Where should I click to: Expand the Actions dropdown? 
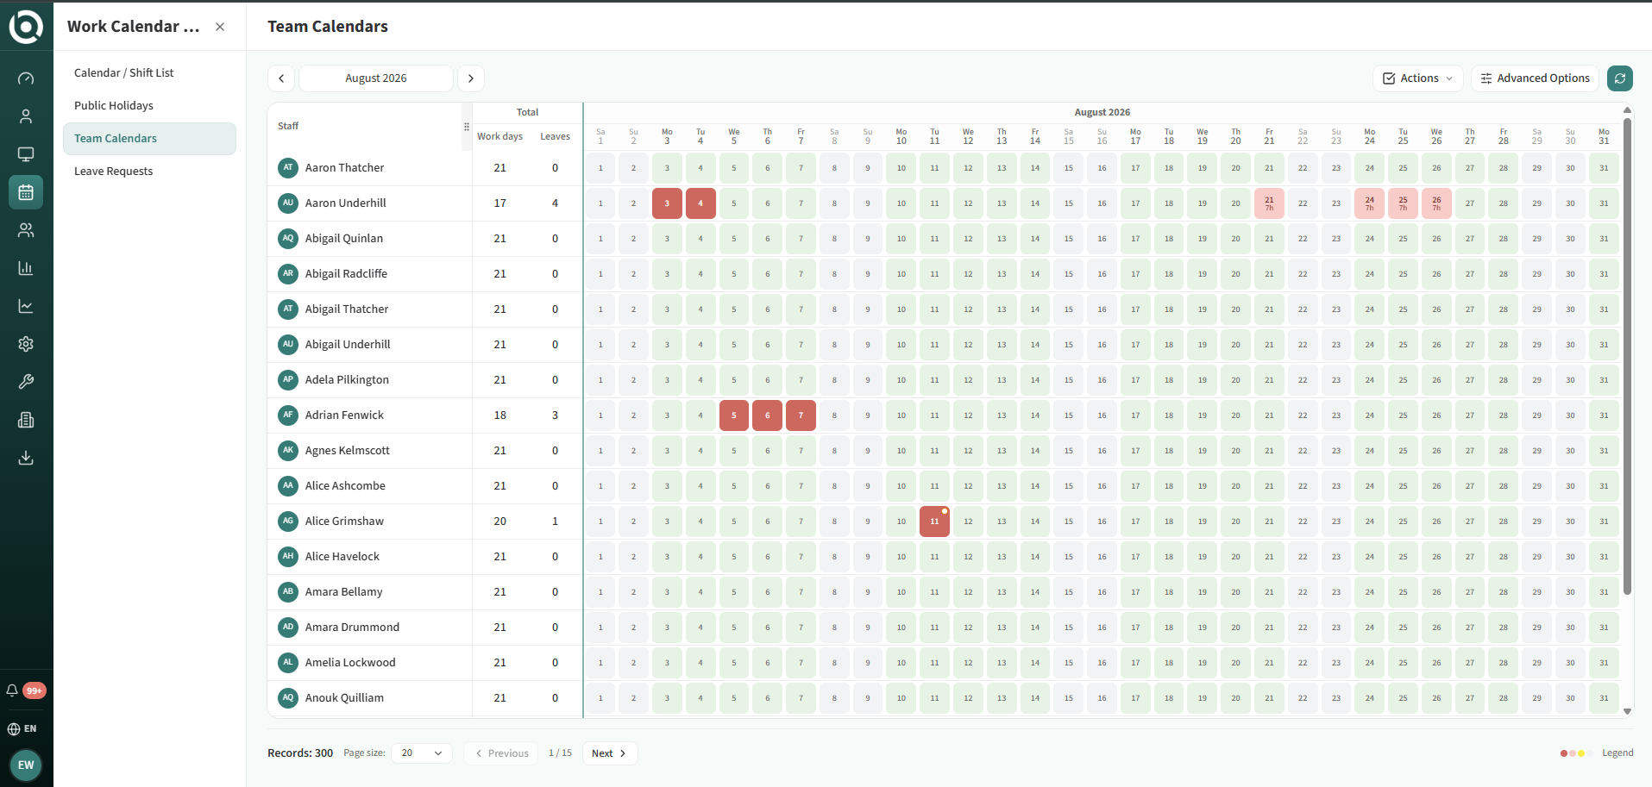(1418, 78)
